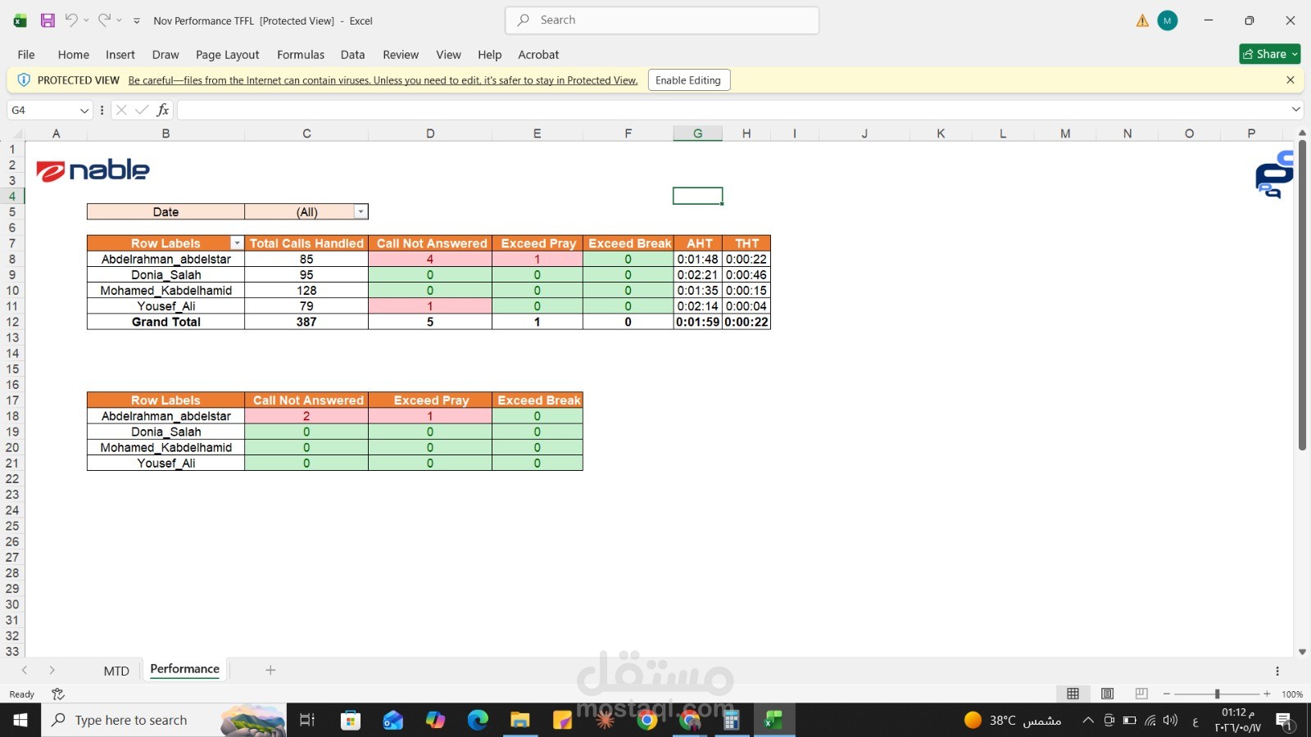Open the Customize Quick Access Toolbar arrow

pos(137,20)
